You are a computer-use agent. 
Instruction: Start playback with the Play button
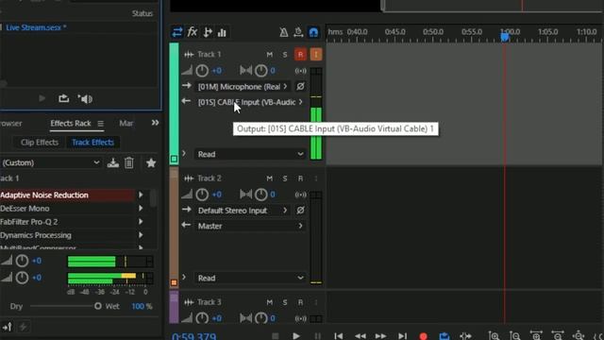[x=295, y=336]
